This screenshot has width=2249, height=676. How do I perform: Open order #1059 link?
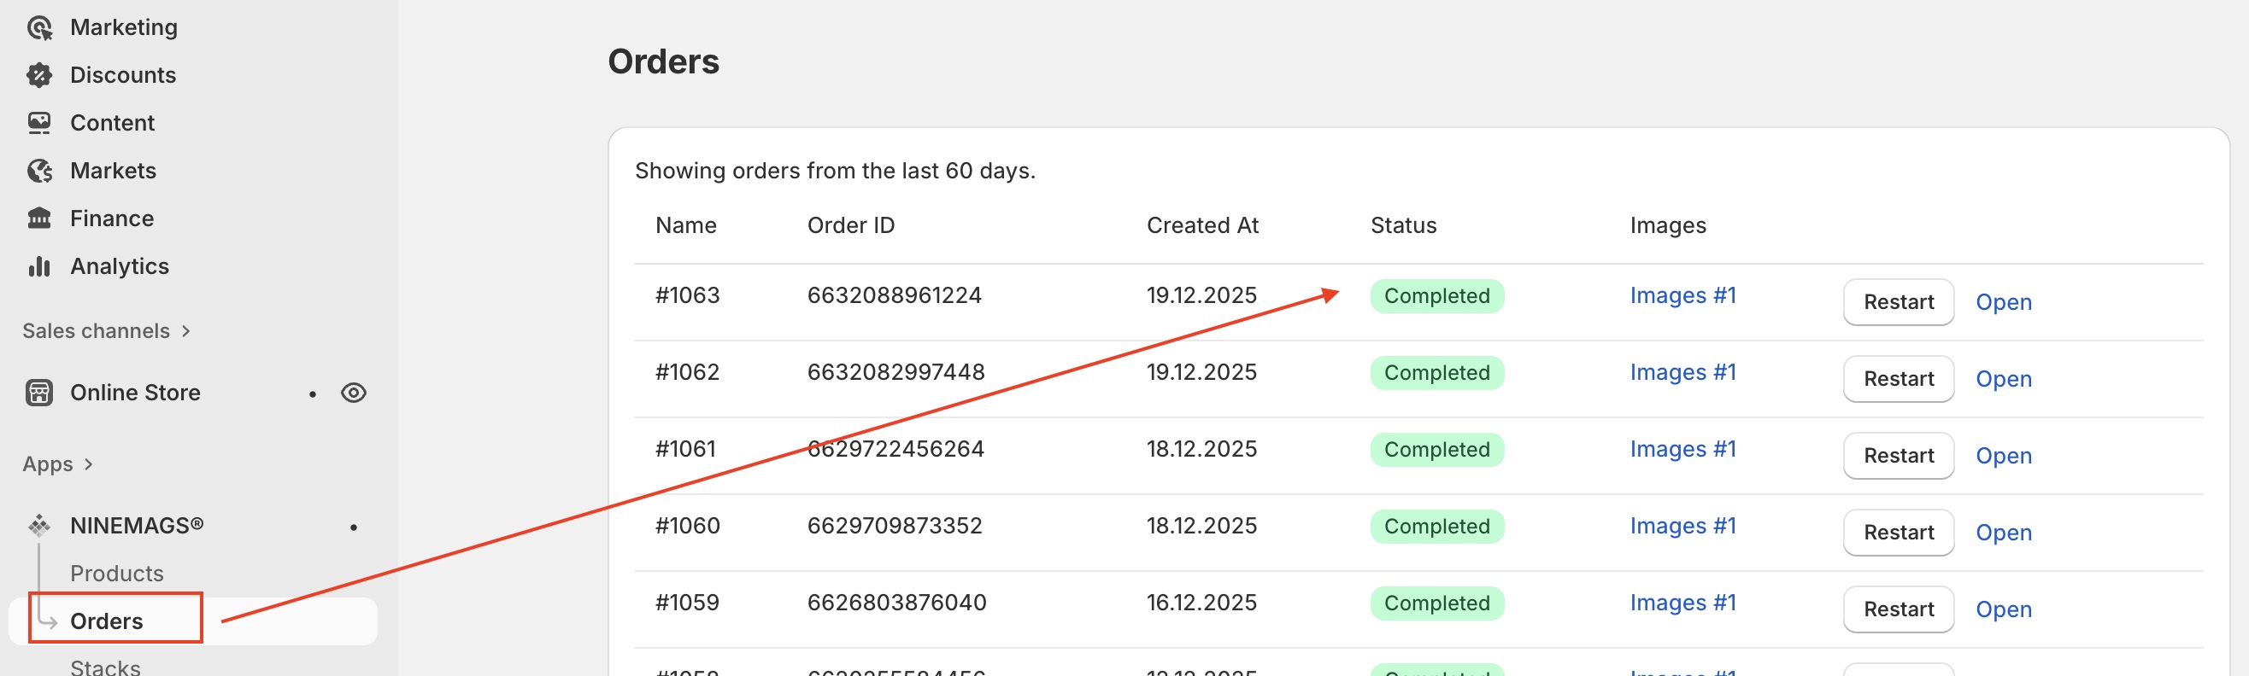pos(2004,609)
